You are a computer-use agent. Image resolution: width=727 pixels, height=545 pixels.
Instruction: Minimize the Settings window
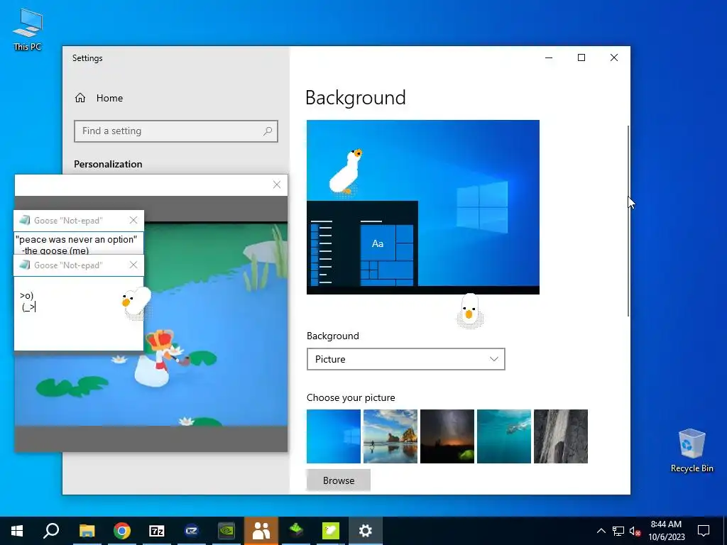[x=549, y=57]
